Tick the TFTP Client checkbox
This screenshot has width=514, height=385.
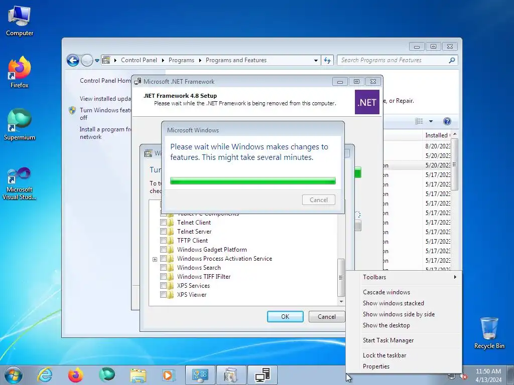tap(163, 240)
